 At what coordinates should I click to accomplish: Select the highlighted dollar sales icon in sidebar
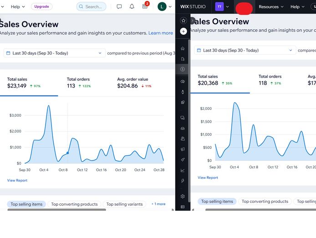pyautogui.click(x=183, y=69)
